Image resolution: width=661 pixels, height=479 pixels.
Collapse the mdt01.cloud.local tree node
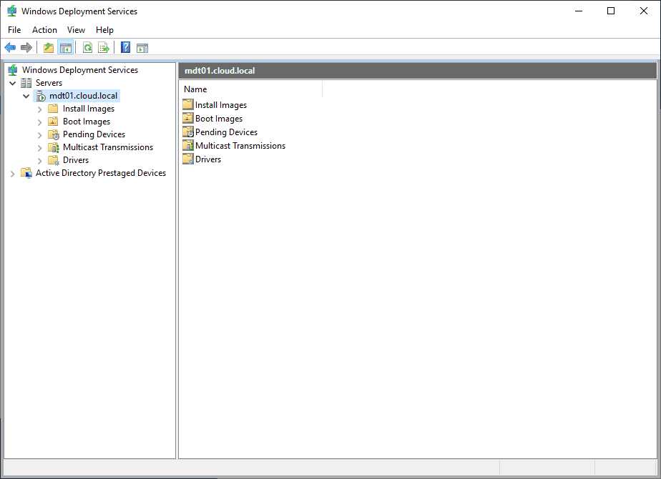tap(26, 96)
